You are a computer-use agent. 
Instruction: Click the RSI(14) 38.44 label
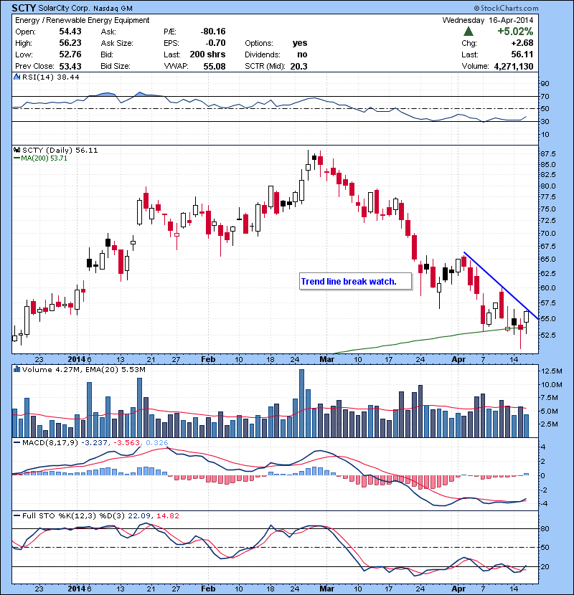[x=50, y=77]
